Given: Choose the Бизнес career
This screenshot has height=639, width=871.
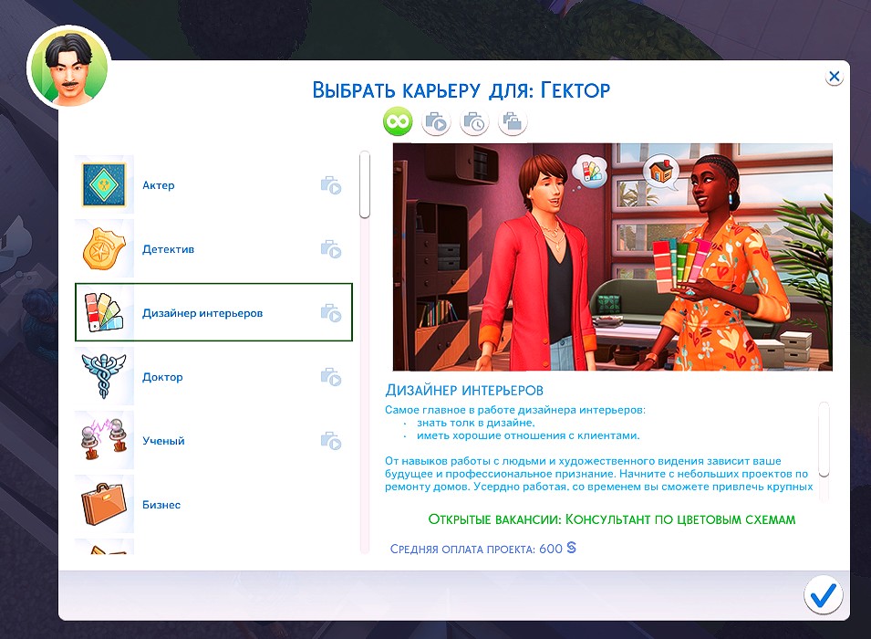Looking at the screenshot, I should [213, 504].
